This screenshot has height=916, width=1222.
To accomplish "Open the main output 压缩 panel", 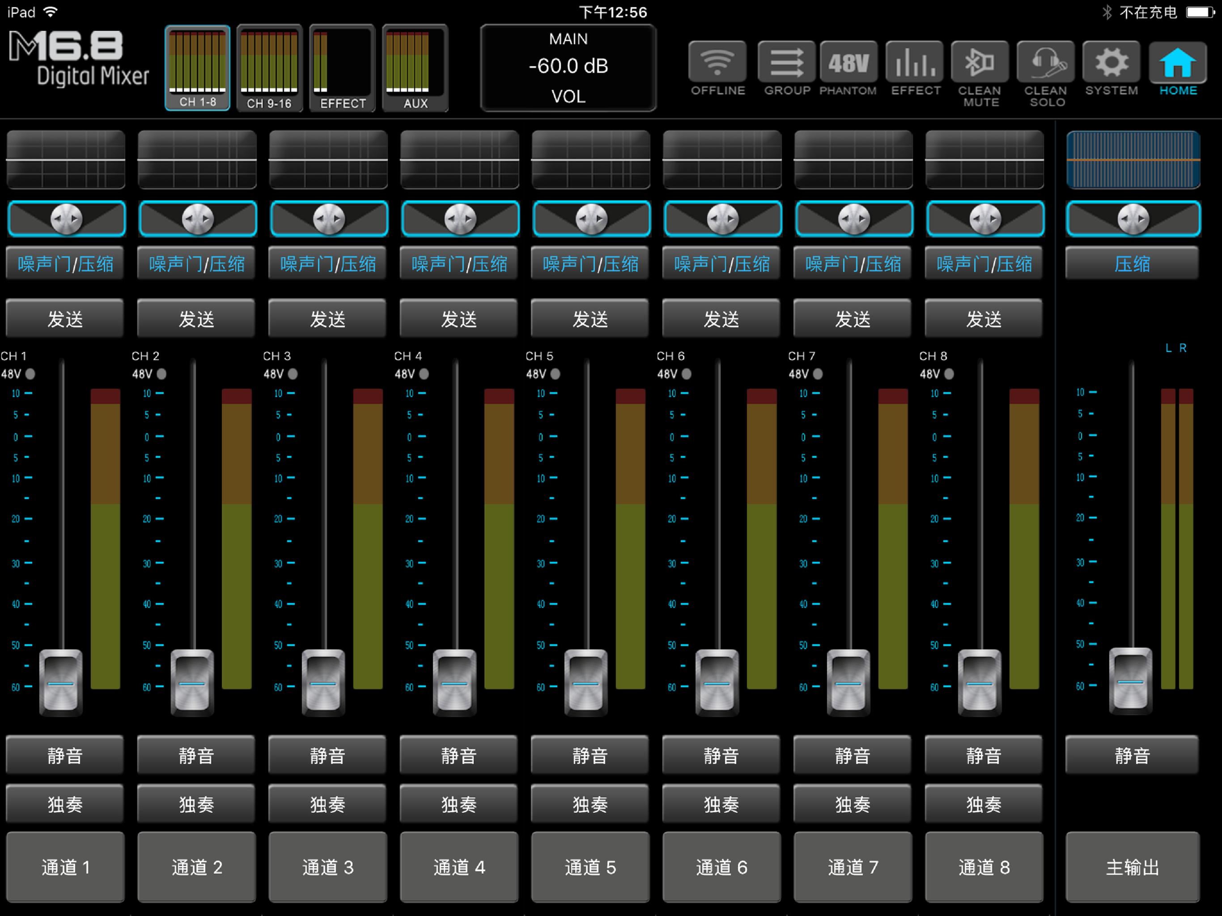I will 1132,263.
